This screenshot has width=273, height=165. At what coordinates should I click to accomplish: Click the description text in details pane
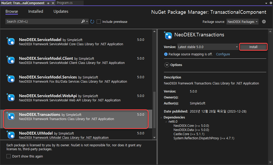pos(211,83)
